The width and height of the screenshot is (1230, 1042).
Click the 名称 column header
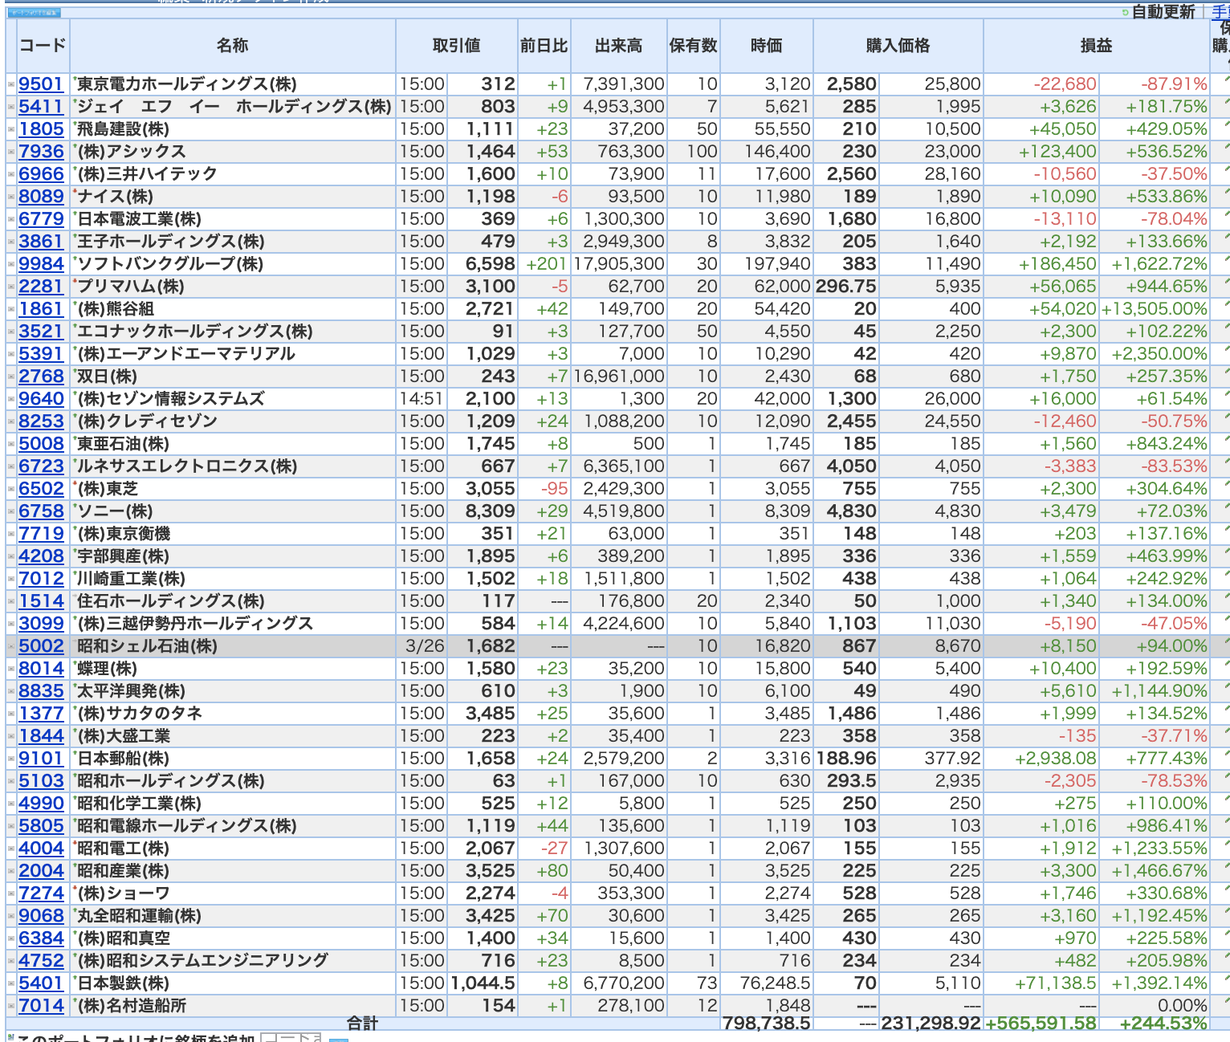click(x=233, y=46)
